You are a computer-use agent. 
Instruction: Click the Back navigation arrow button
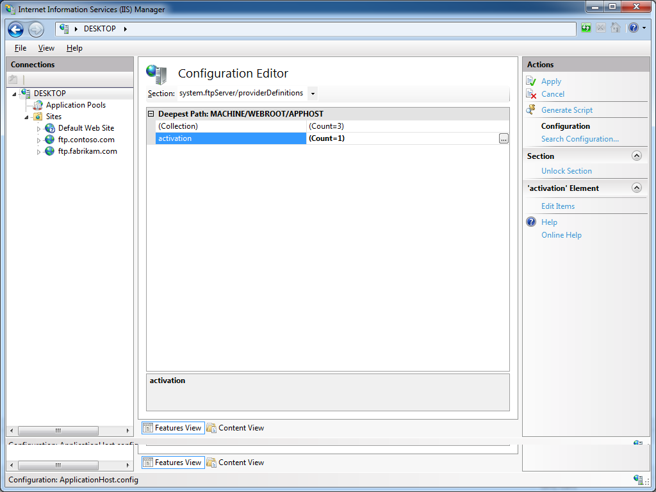click(16, 29)
